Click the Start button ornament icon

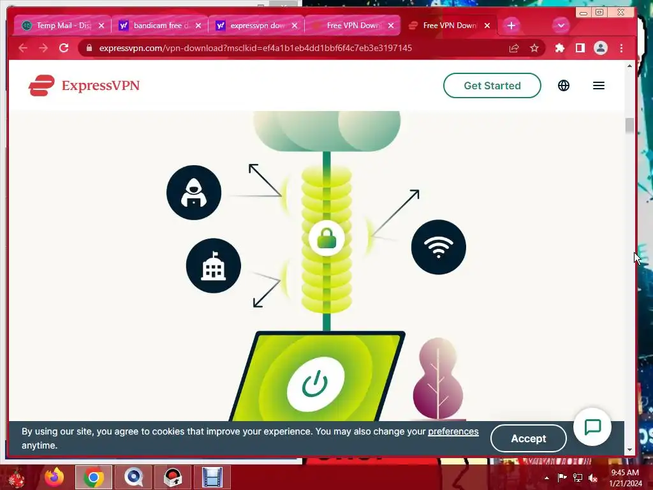click(x=17, y=479)
